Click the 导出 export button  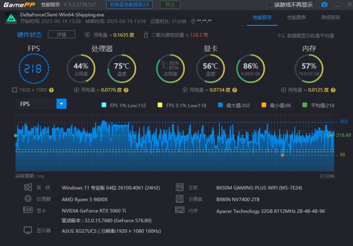[x=170, y=5]
